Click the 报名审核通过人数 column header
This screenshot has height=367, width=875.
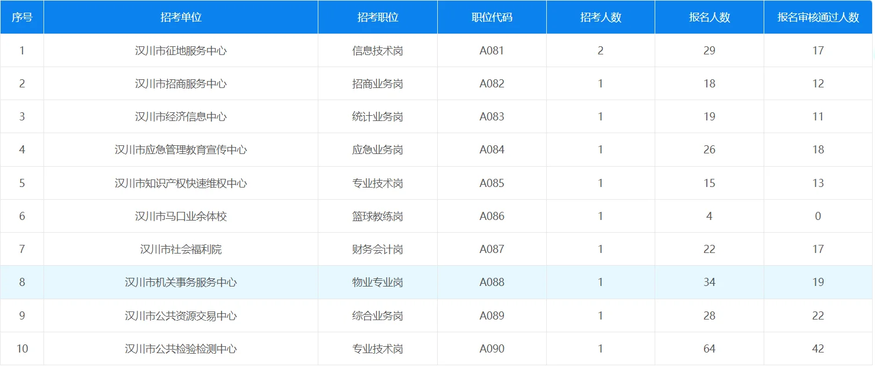tap(818, 17)
